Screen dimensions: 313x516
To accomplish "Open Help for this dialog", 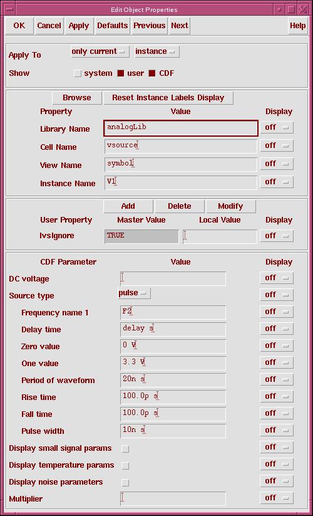I will pyautogui.click(x=297, y=26).
